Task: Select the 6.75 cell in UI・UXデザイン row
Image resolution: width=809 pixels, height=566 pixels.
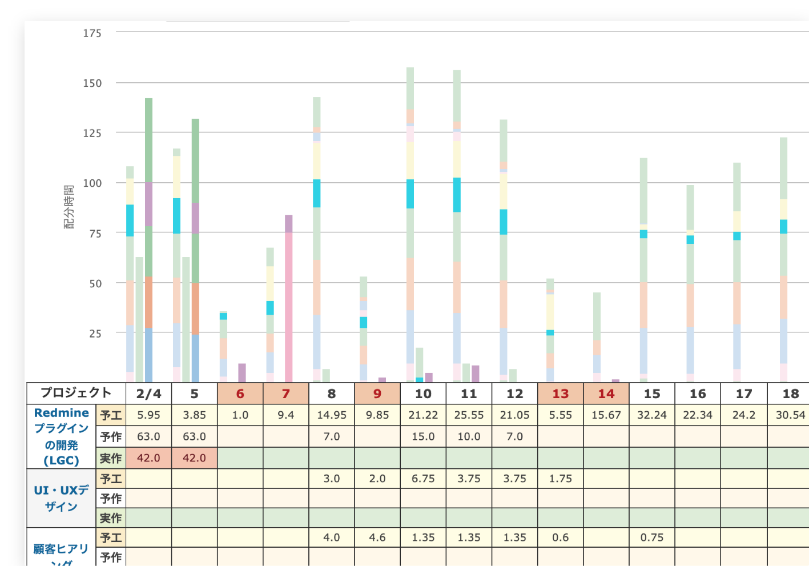Action: pyautogui.click(x=423, y=479)
